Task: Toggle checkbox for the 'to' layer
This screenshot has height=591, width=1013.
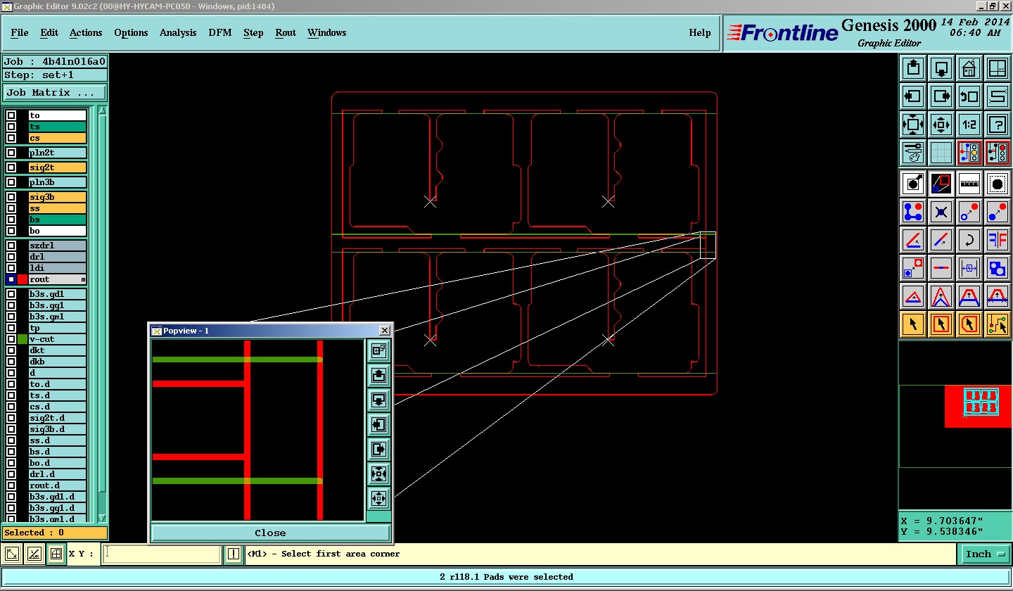Action: click(x=11, y=115)
